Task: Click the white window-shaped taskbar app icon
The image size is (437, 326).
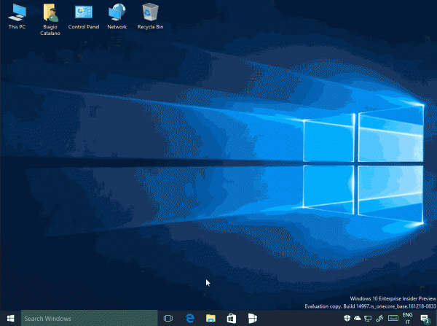Action: (253, 318)
